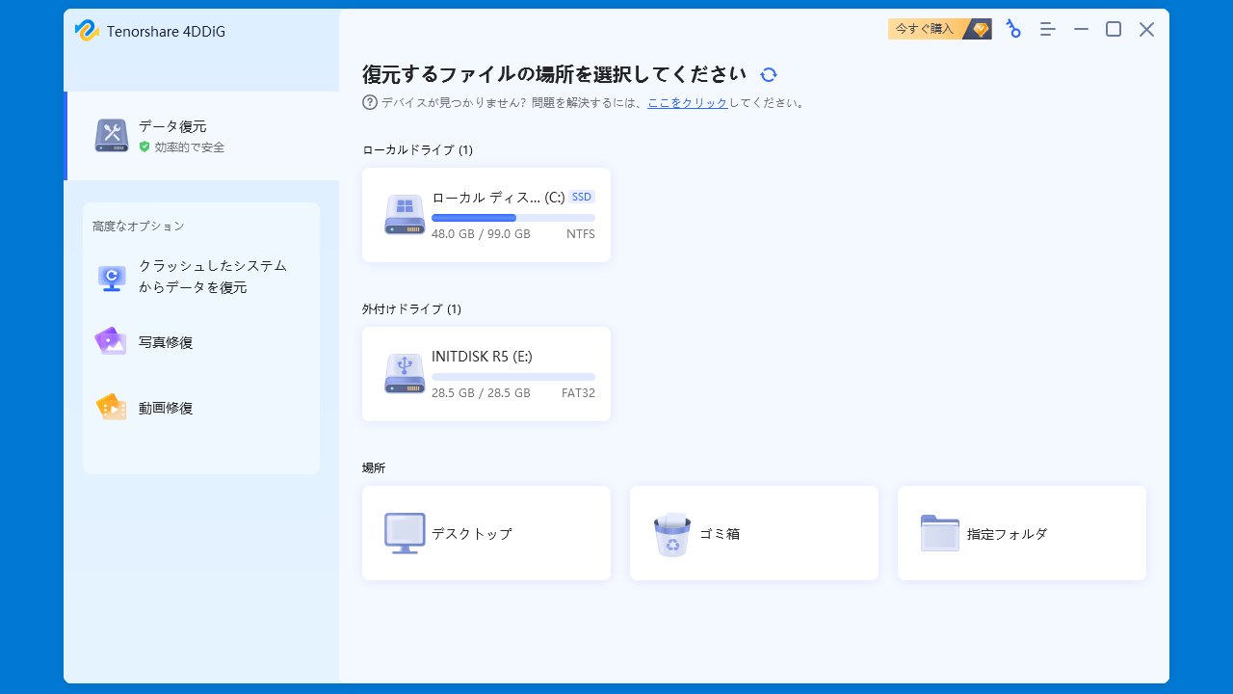Choose the ゴミ箱 location card

pyautogui.click(x=754, y=533)
